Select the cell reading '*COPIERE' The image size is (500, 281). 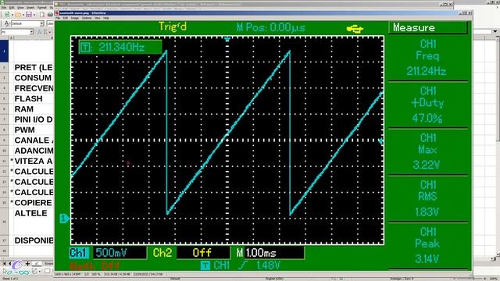click(x=31, y=203)
